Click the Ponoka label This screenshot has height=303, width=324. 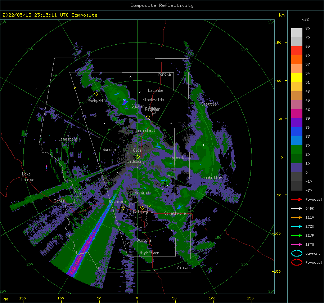pos(164,74)
